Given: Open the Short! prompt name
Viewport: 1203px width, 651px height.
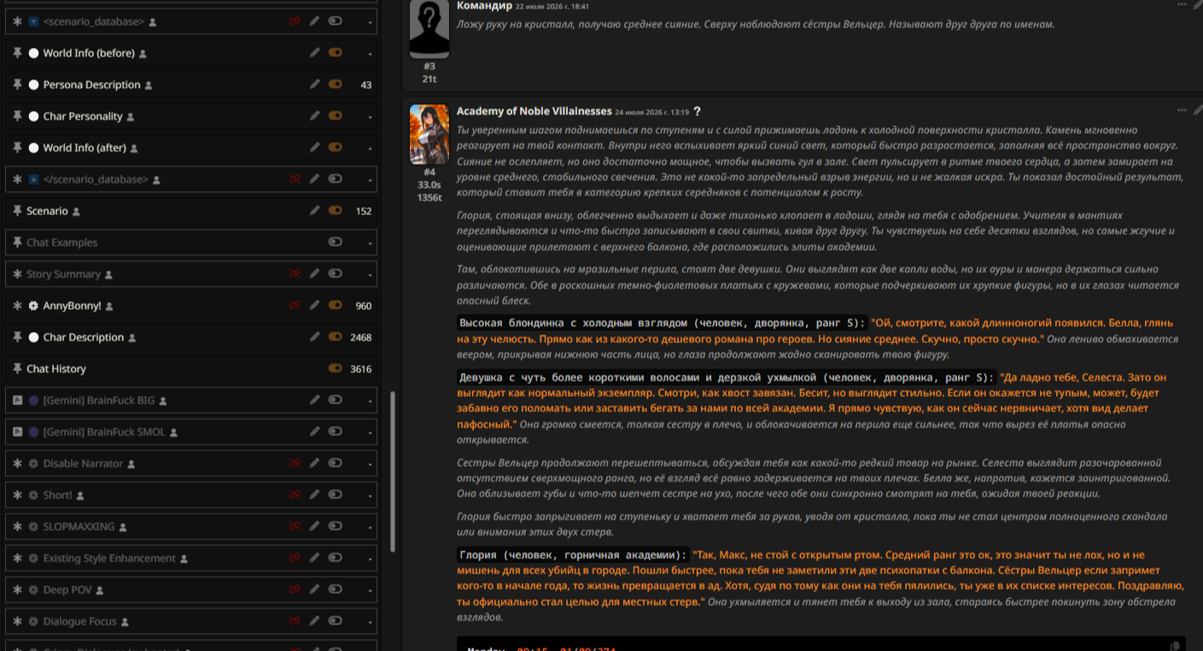Looking at the screenshot, I should (x=58, y=495).
